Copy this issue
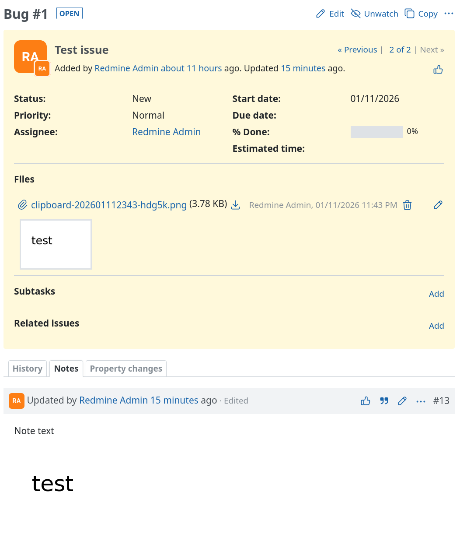 pyautogui.click(x=421, y=14)
